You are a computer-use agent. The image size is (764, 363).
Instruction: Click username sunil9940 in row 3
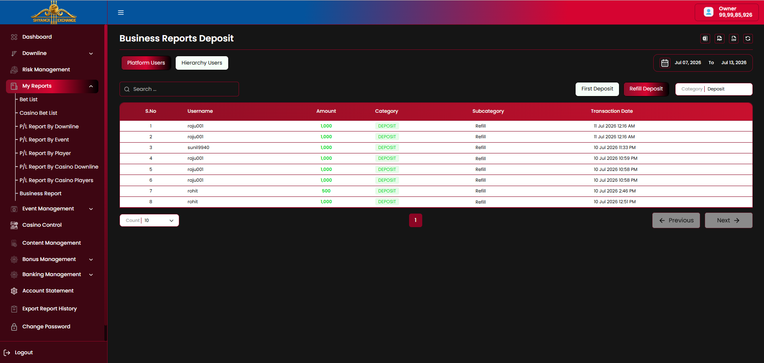tap(198, 148)
